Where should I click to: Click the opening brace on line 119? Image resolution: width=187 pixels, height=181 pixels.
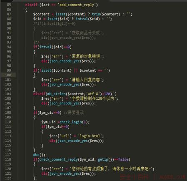point(34,164)
